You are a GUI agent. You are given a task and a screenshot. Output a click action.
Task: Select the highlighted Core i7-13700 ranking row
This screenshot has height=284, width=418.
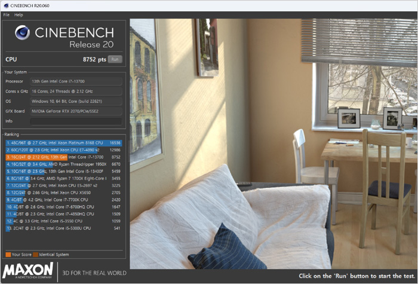(x=64, y=157)
